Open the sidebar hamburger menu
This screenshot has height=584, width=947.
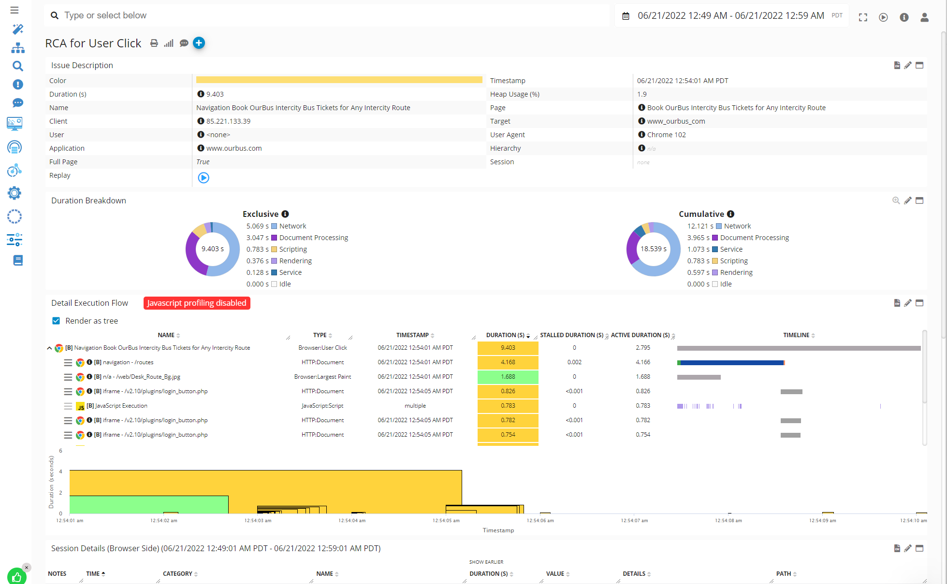click(14, 10)
